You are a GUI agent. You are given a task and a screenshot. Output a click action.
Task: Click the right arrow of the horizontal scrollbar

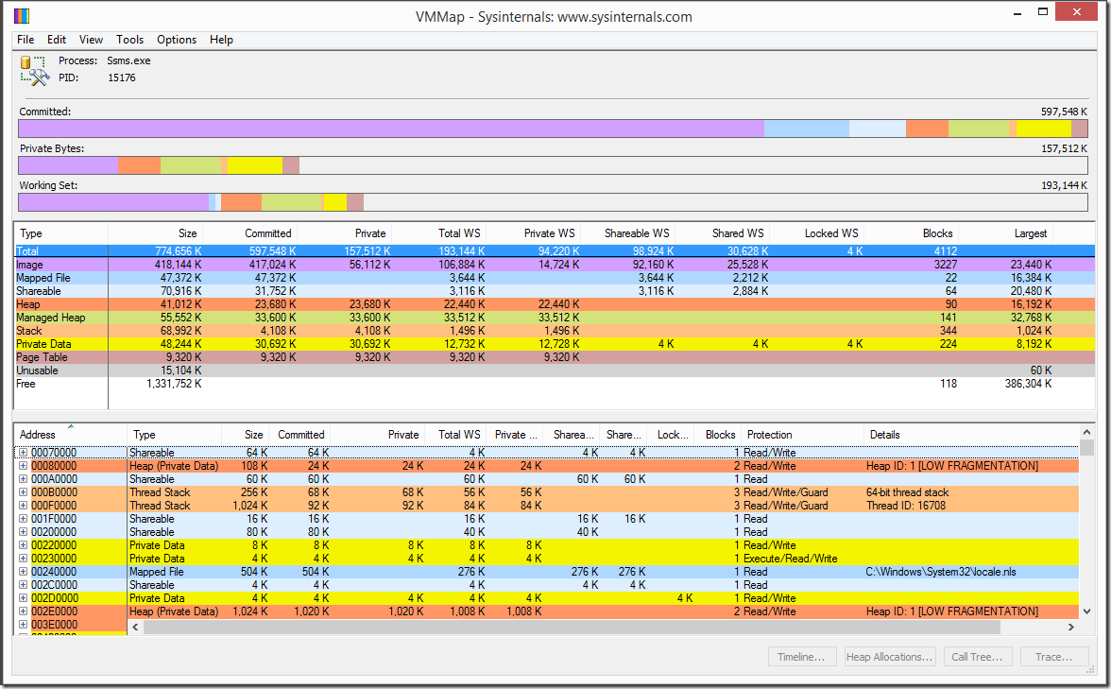pos(1070,626)
